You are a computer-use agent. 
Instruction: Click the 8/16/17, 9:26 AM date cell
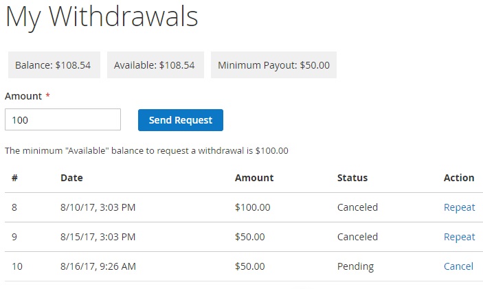pos(98,266)
